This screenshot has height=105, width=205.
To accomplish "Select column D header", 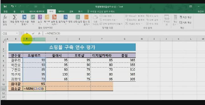I will 57,39.
